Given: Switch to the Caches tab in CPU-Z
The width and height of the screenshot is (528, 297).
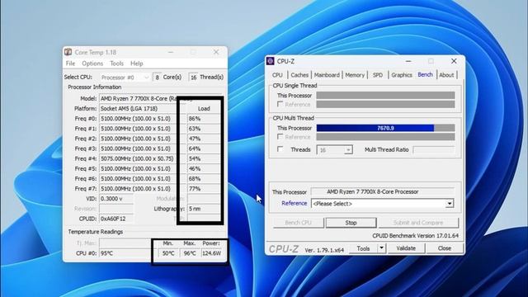Looking at the screenshot, I should [299, 75].
